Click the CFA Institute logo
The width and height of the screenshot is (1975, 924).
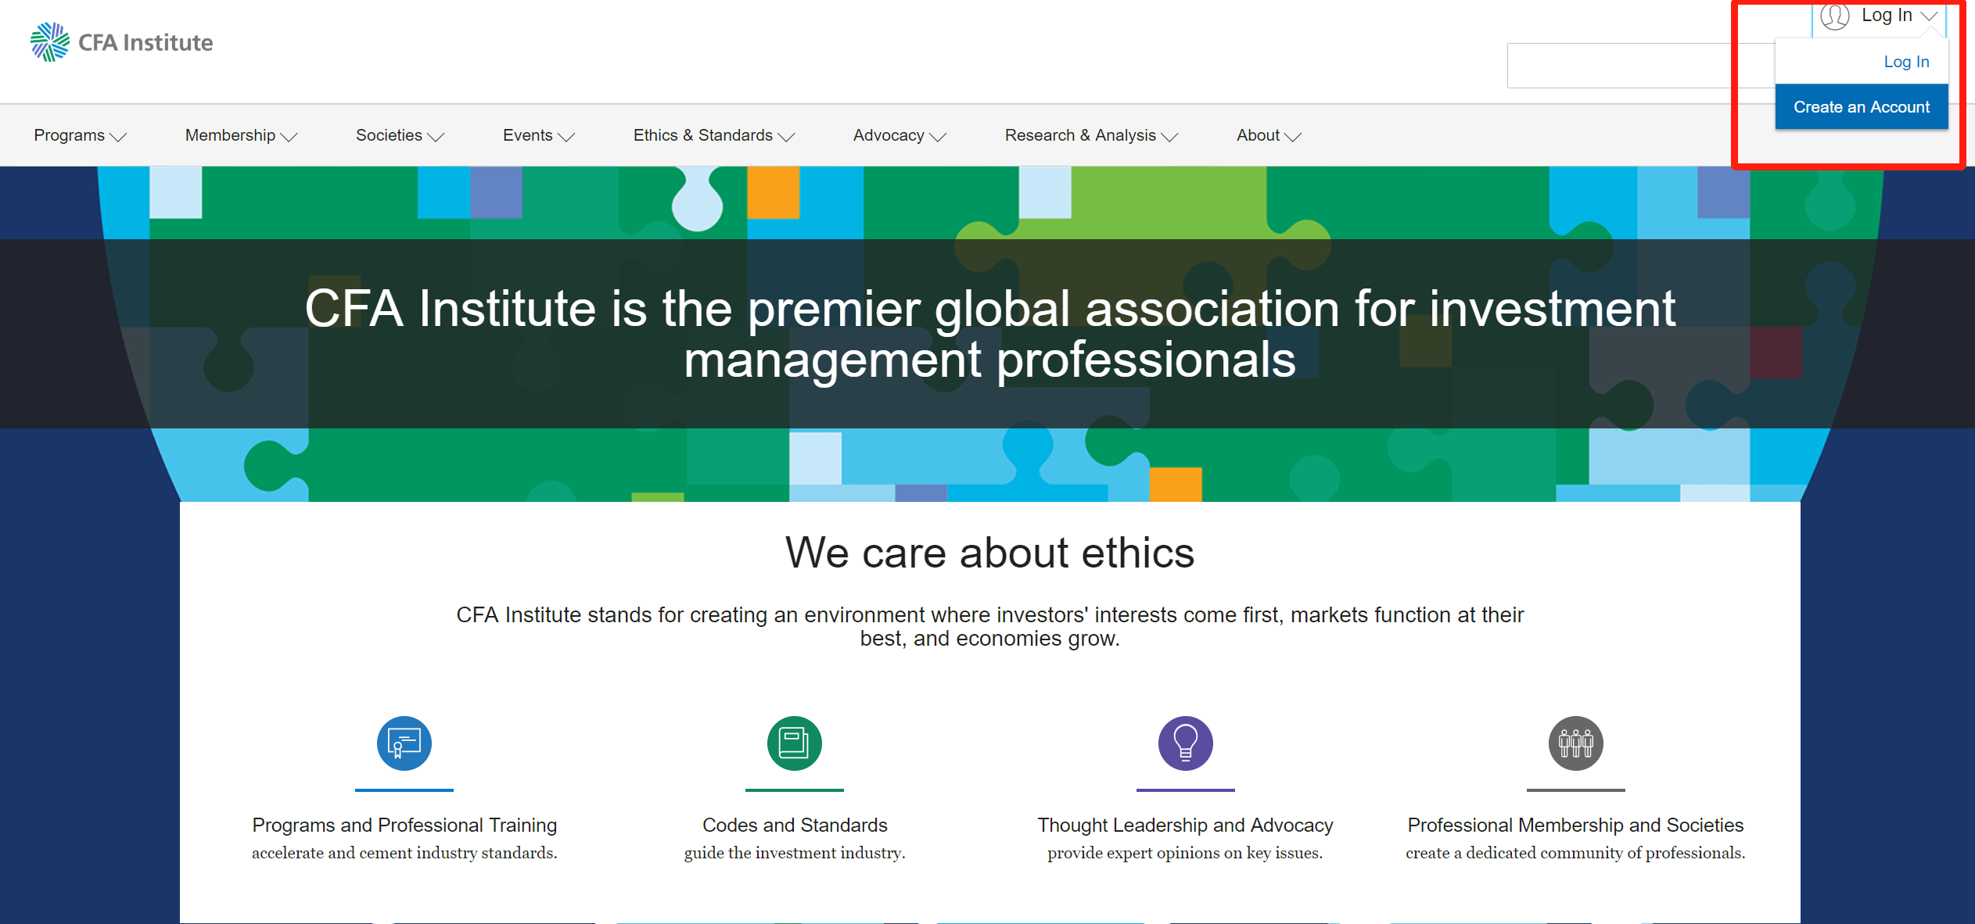click(x=121, y=42)
